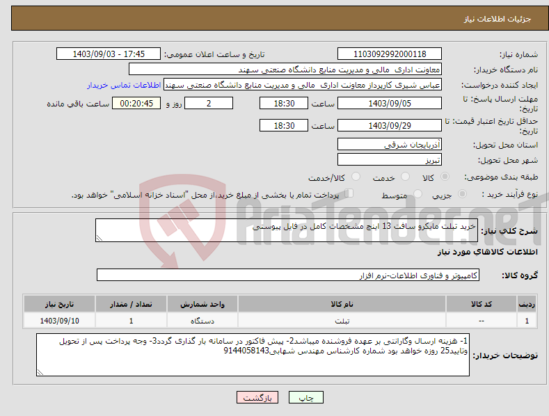Click the کد کالا column header
Screen dimensions: 549x416
[481, 304]
